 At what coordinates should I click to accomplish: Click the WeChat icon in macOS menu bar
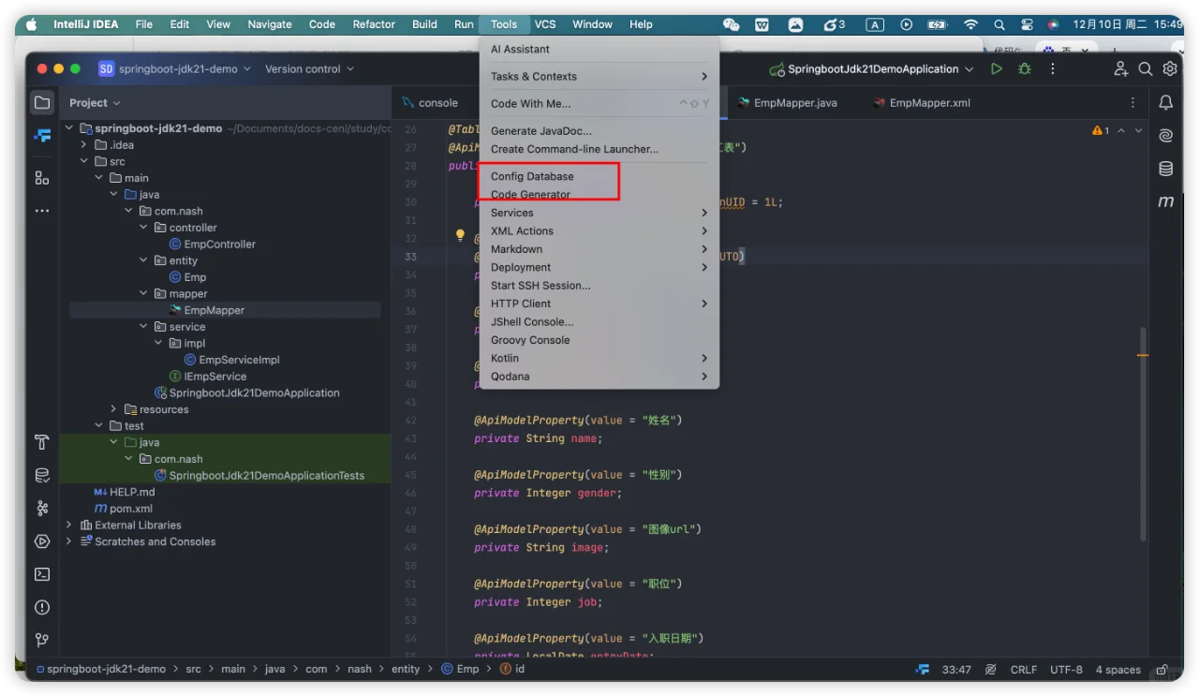pos(732,24)
